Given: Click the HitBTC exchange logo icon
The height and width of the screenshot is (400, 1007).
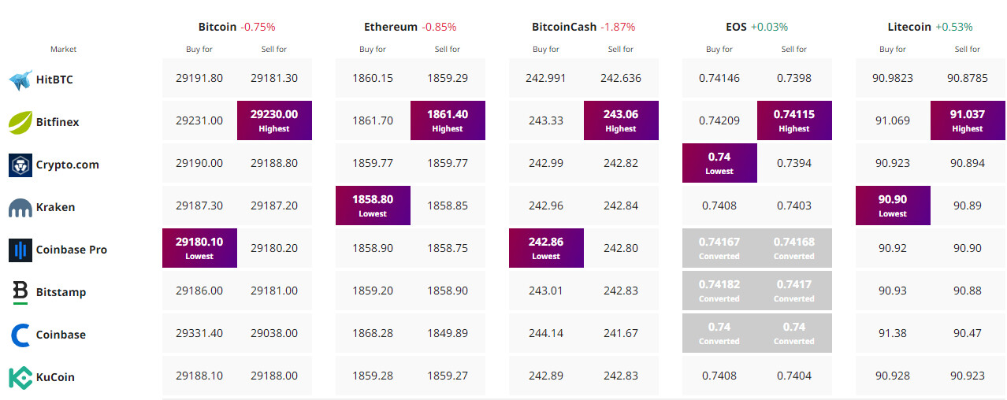Looking at the screenshot, I should [x=20, y=80].
